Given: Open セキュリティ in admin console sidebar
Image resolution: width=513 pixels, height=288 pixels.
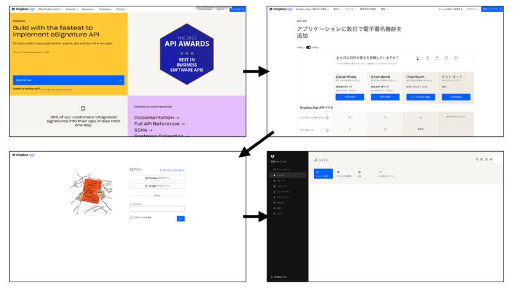Looking at the screenshot, I should point(281,197).
